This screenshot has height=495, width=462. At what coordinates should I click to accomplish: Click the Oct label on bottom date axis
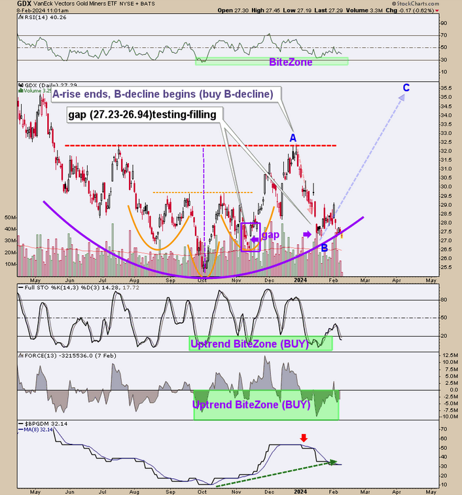coord(202,492)
